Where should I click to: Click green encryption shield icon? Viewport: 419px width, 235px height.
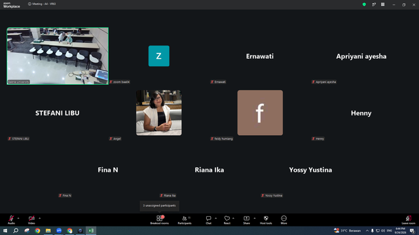point(364,5)
